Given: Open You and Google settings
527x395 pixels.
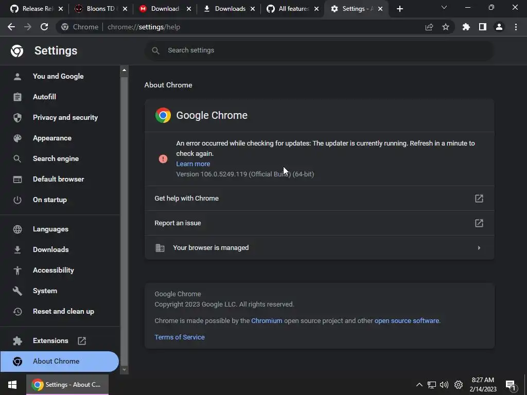Looking at the screenshot, I should [x=58, y=76].
